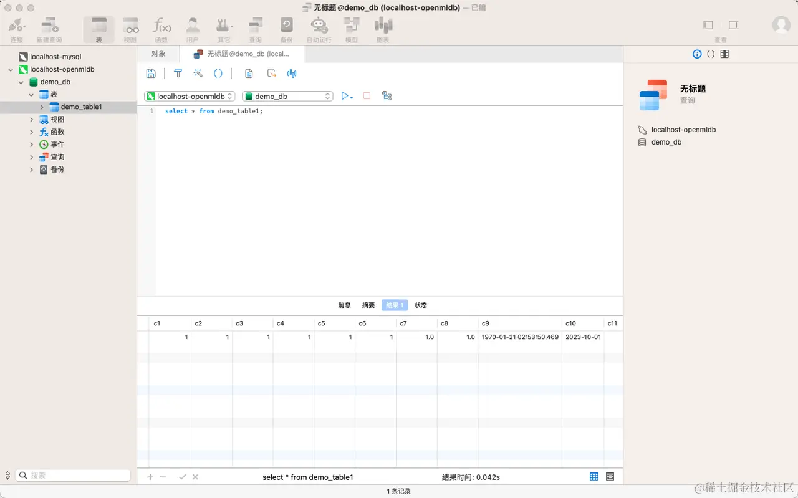Switch to grid view in results footer
The image size is (798, 498).
click(594, 477)
